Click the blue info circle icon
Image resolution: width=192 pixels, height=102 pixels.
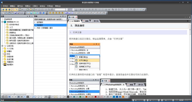point(41,13)
